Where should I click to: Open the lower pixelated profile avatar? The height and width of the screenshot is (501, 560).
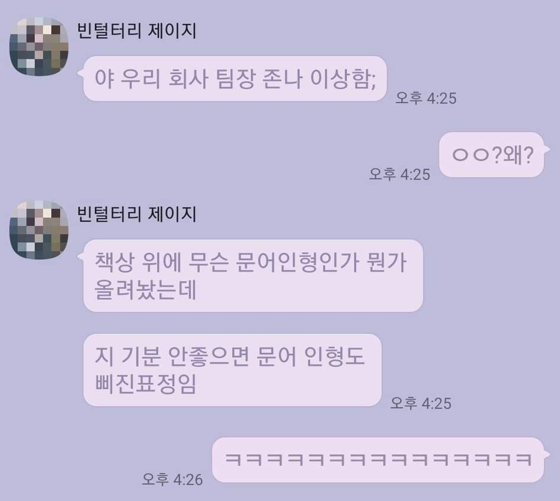(x=39, y=230)
